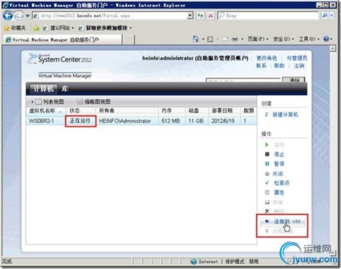Open the 工具(O) menu

click(309, 39)
